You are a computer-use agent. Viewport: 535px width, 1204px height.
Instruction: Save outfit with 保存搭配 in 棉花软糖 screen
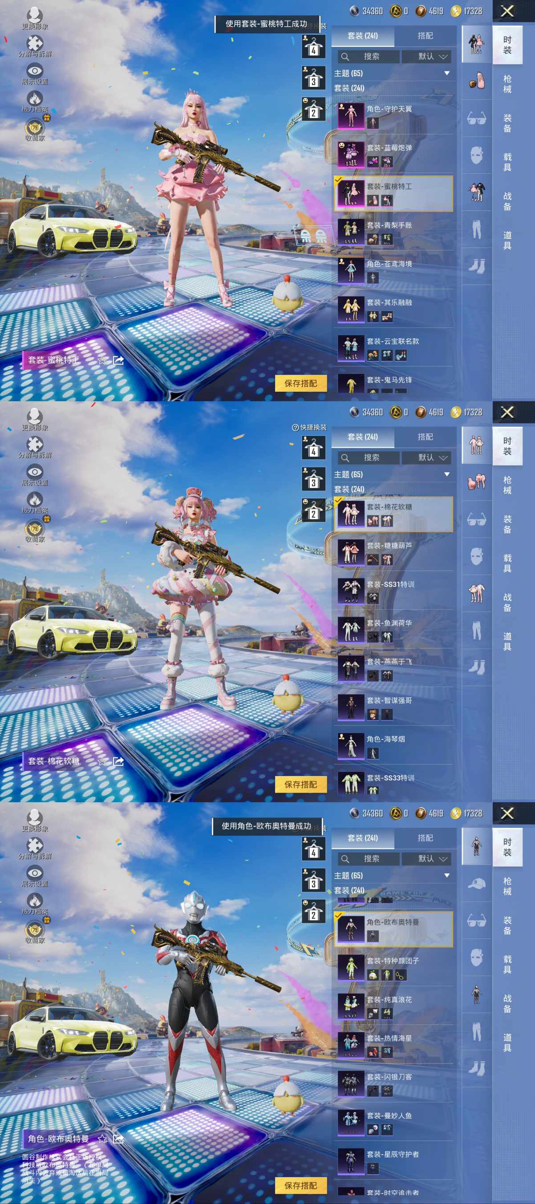click(300, 784)
